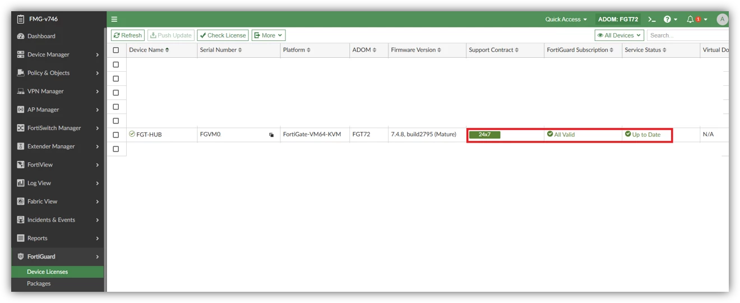
Task: Open the CLI console icon
Action: [x=652, y=19]
